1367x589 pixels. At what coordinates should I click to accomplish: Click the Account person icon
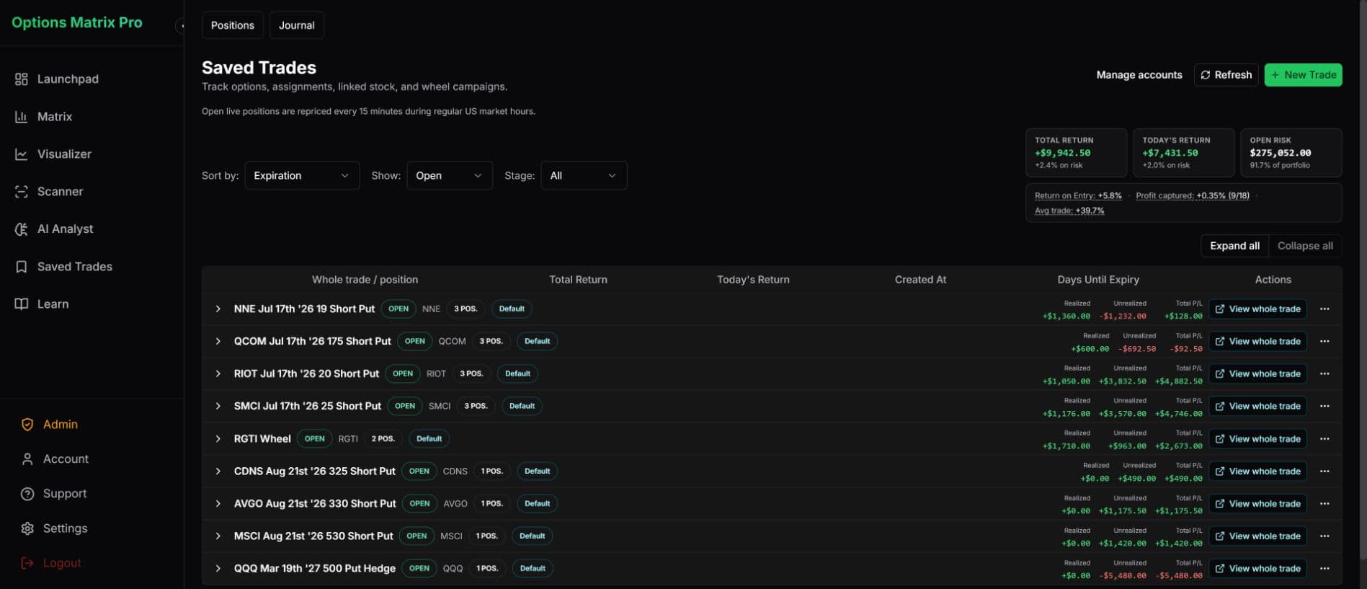point(27,459)
